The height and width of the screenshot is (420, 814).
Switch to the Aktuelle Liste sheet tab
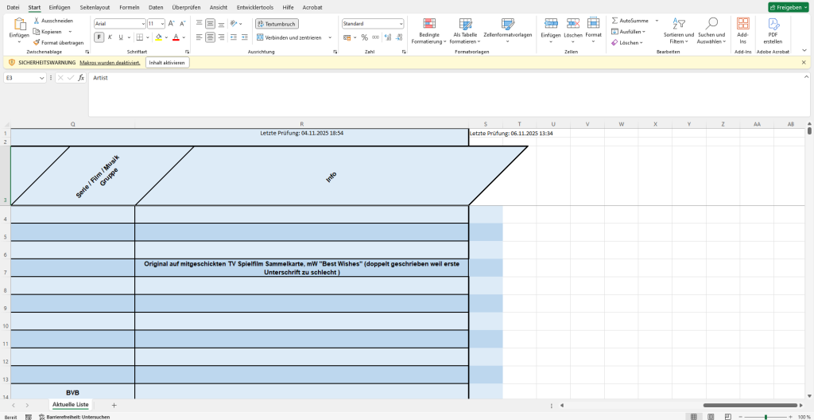click(71, 405)
